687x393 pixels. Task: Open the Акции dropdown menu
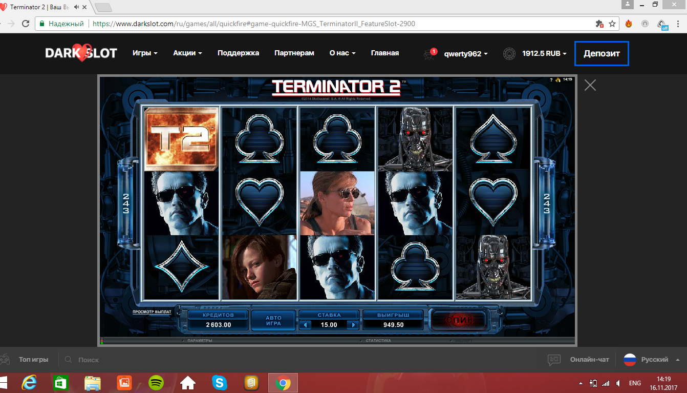pyautogui.click(x=187, y=53)
